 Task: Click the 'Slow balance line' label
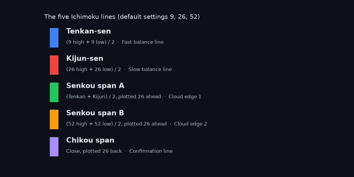(150, 69)
